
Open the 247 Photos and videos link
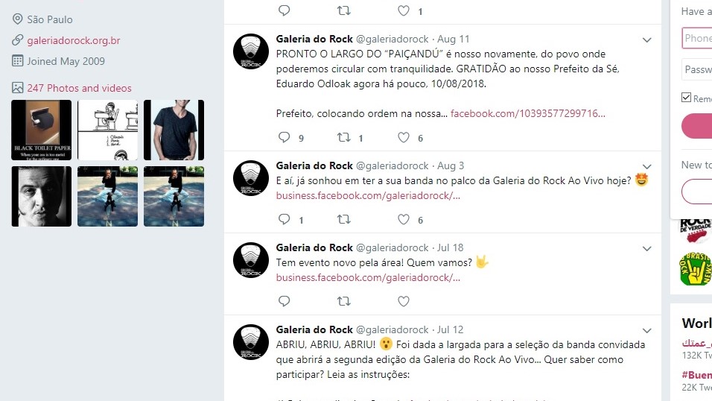click(79, 88)
